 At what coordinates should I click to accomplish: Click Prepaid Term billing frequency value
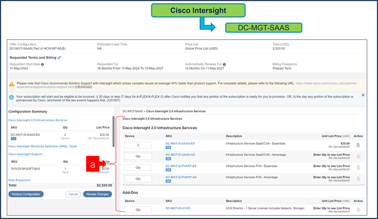coord(282,69)
